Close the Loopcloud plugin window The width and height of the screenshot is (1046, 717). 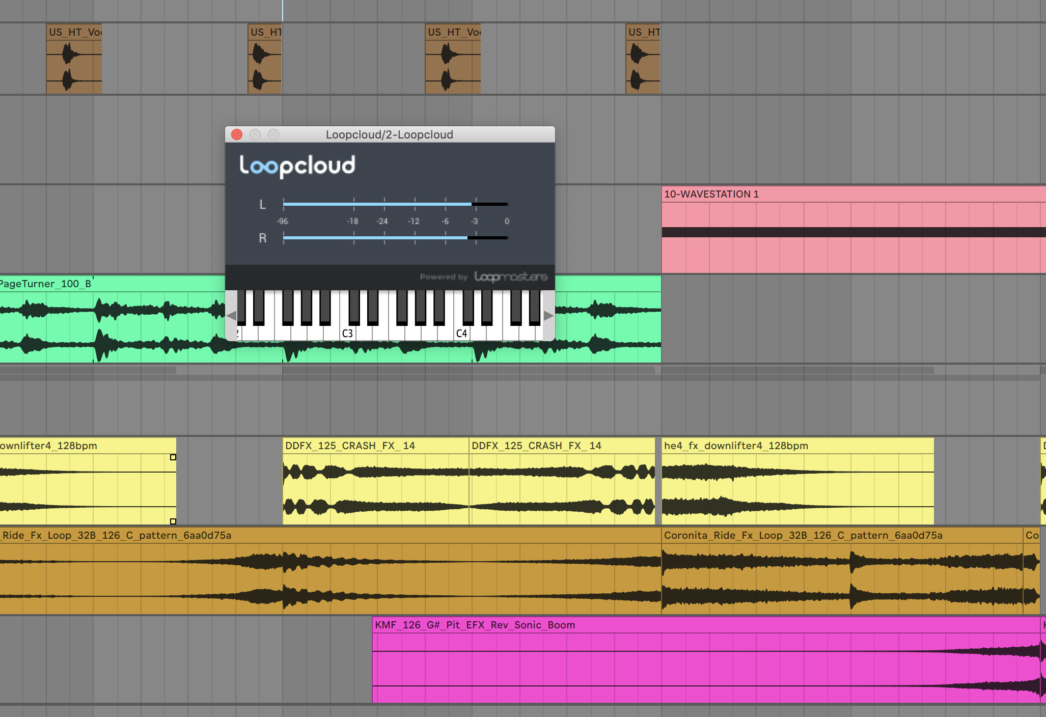coord(237,134)
